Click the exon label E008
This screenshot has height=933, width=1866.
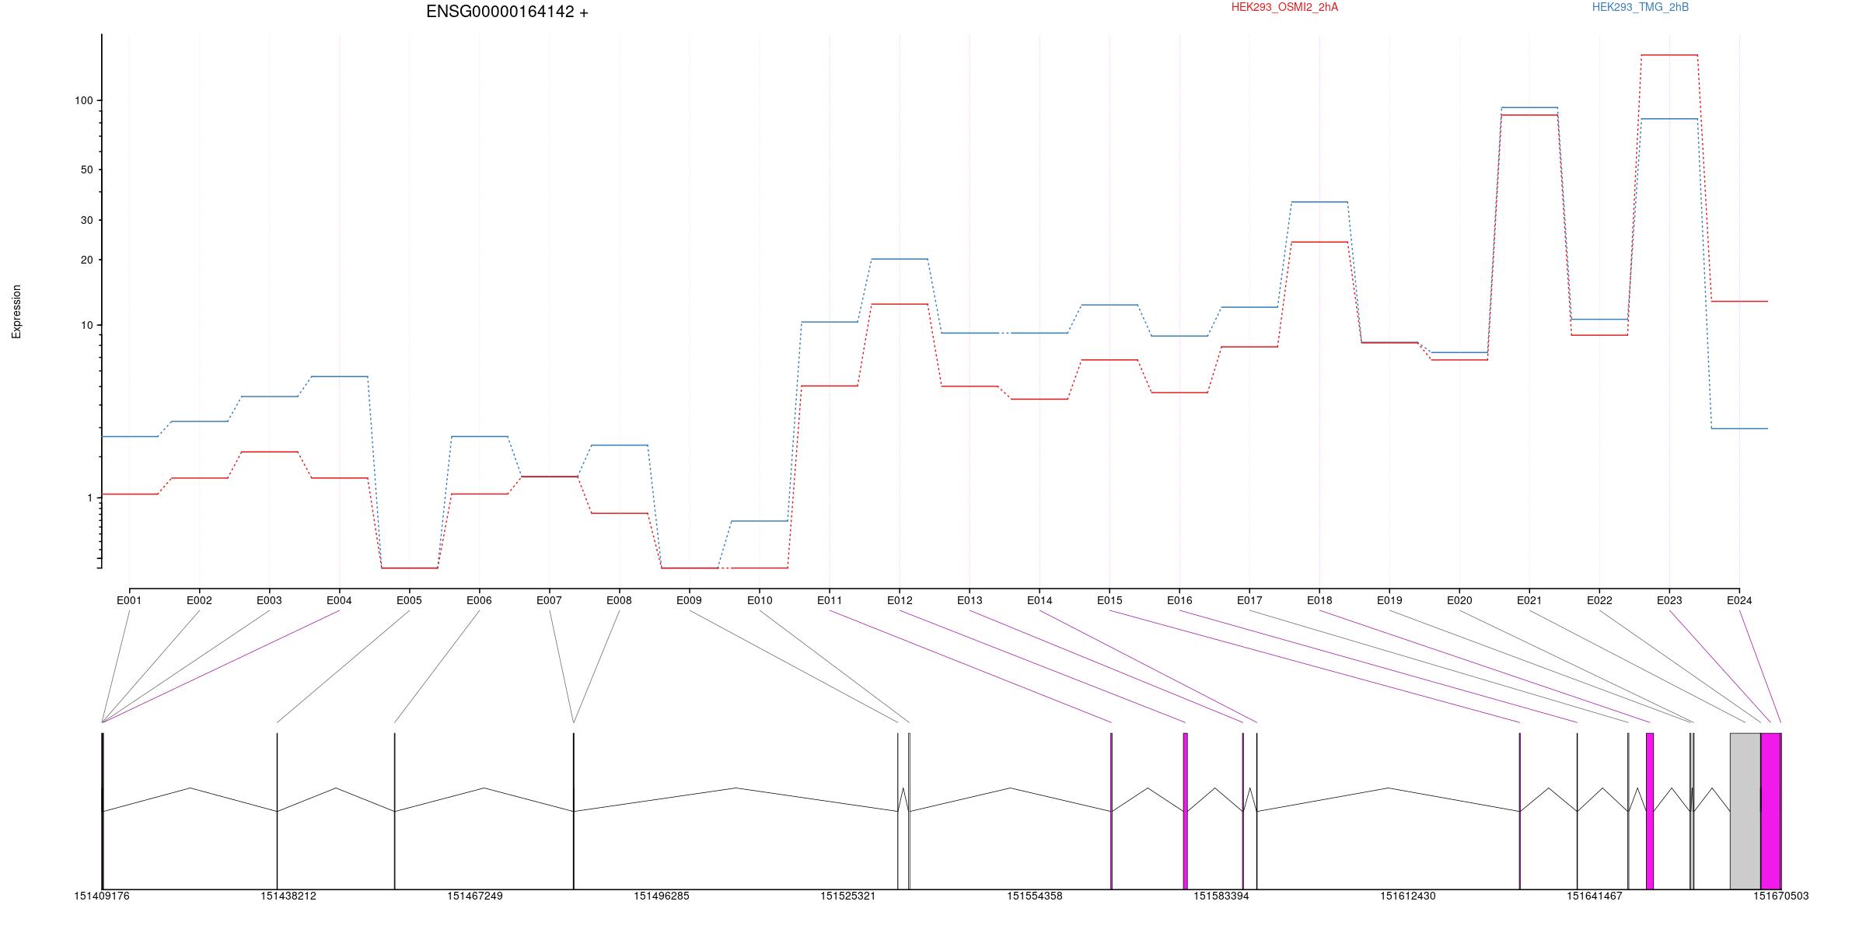click(x=619, y=600)
